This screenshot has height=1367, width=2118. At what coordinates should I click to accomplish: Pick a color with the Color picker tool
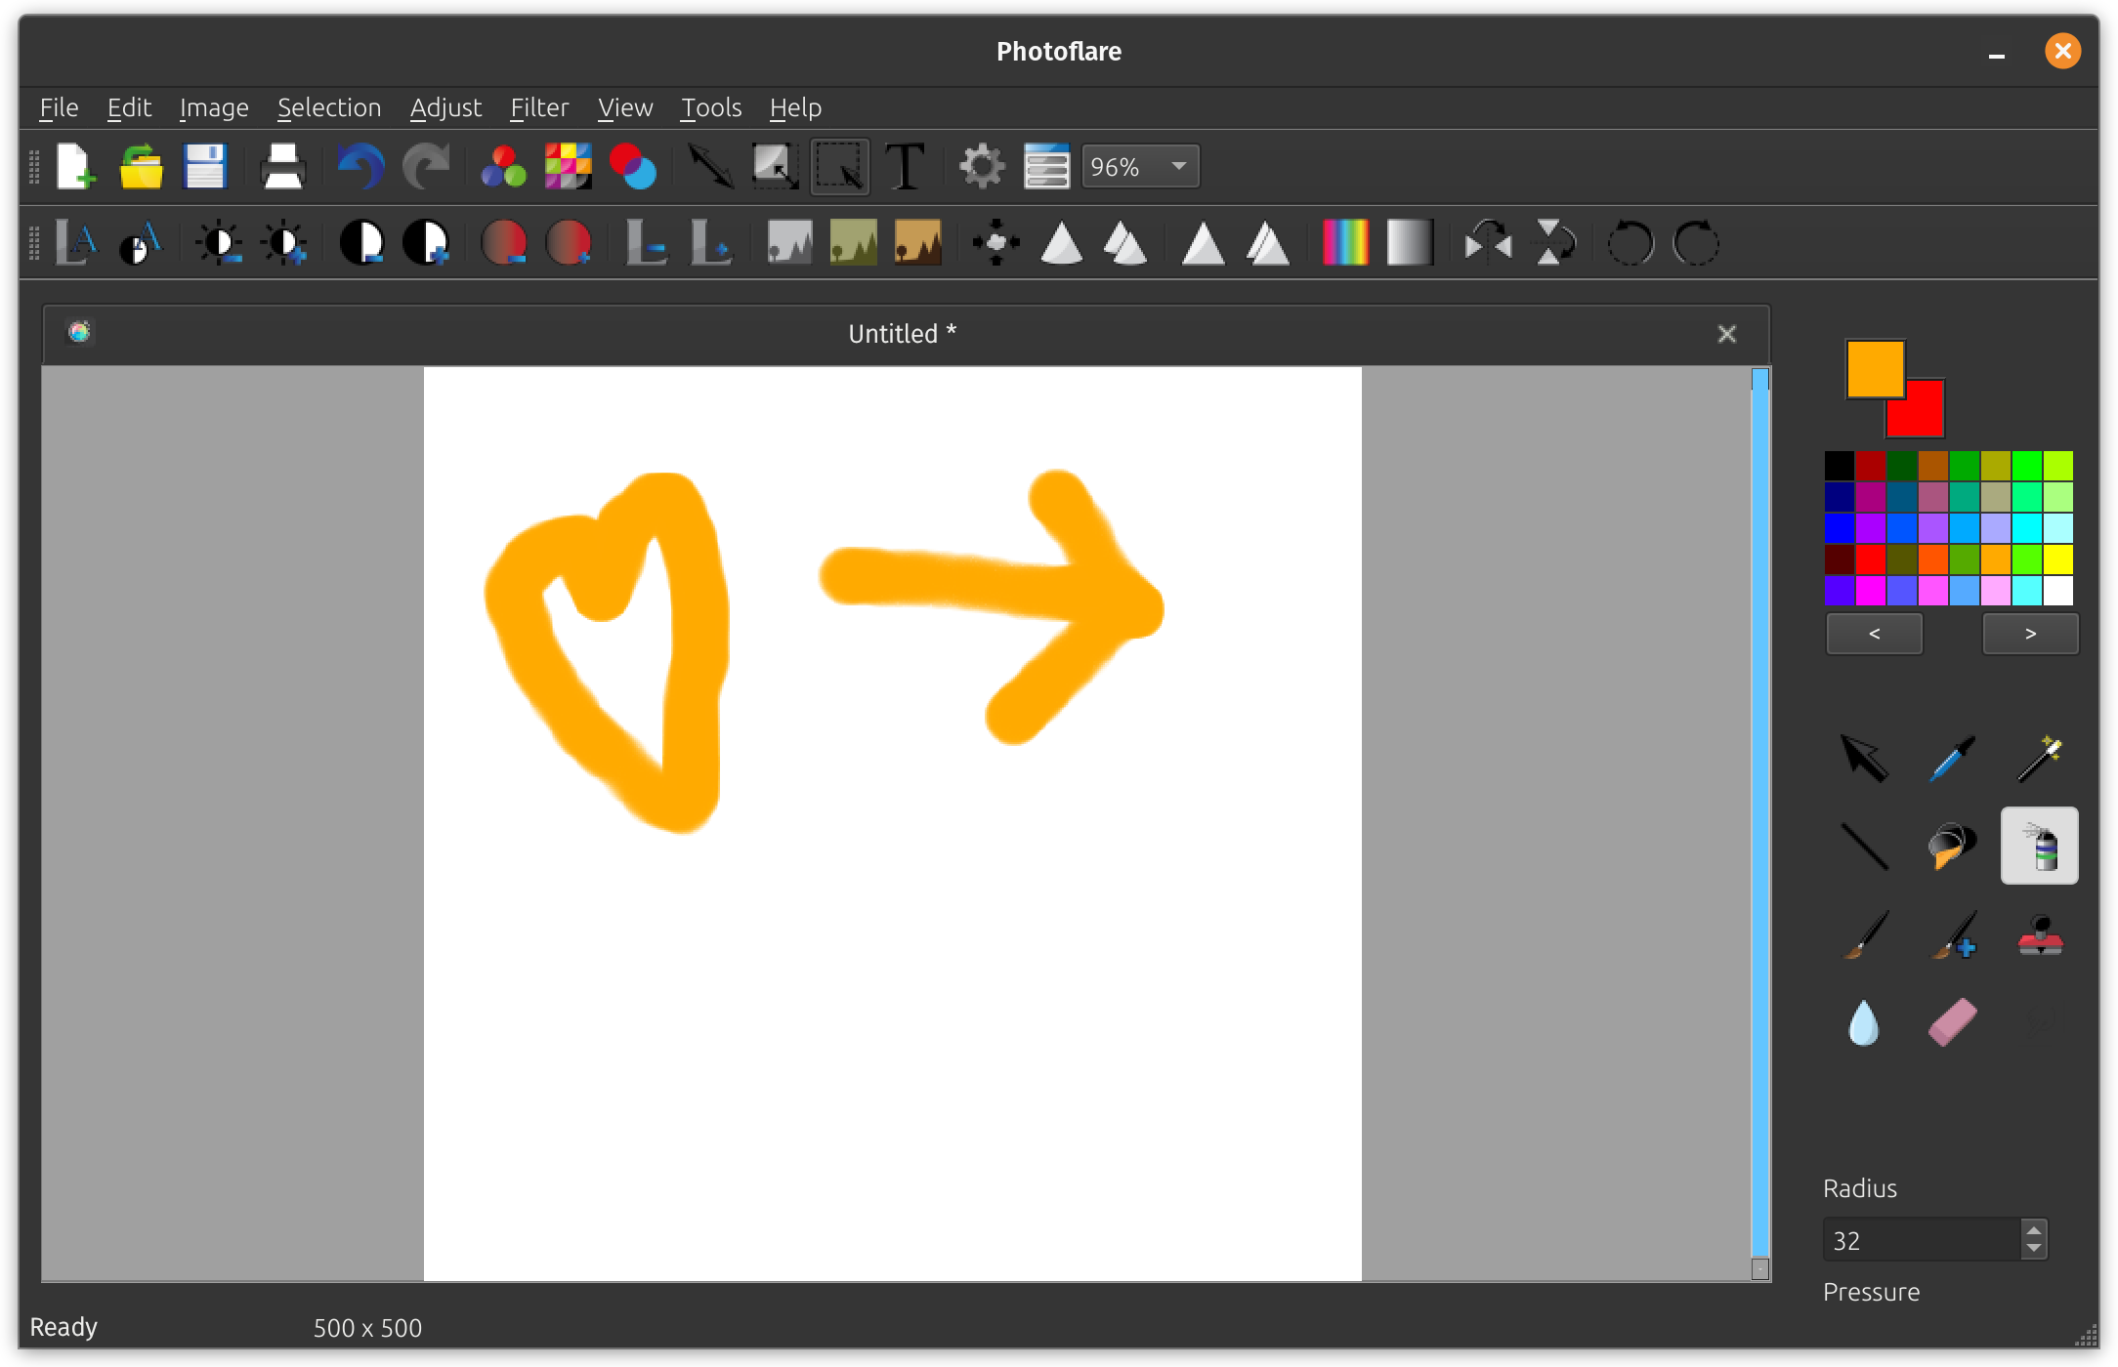[1950, 760]
